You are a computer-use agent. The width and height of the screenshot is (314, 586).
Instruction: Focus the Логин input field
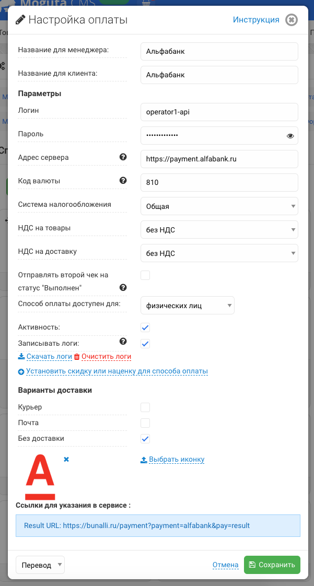coord(219,112)
